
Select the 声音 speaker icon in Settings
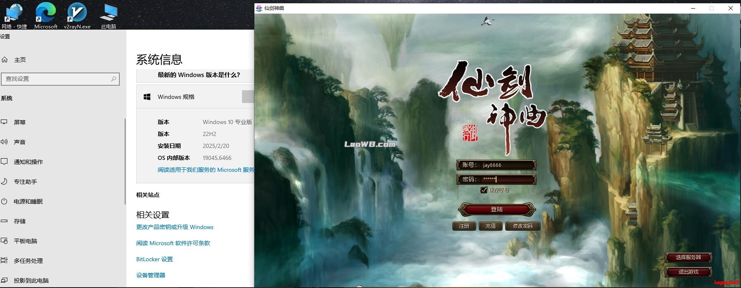click(x=5, y=142)
